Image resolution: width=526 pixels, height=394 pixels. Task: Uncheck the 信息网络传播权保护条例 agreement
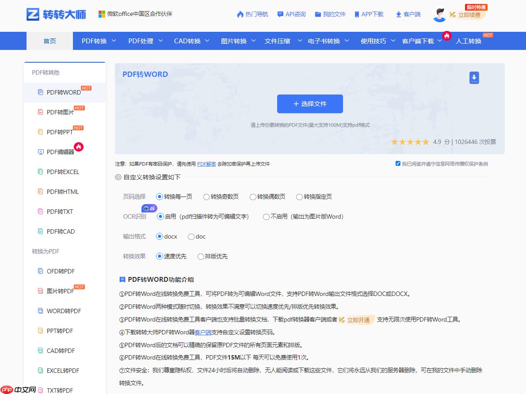[x=398, y=163]
